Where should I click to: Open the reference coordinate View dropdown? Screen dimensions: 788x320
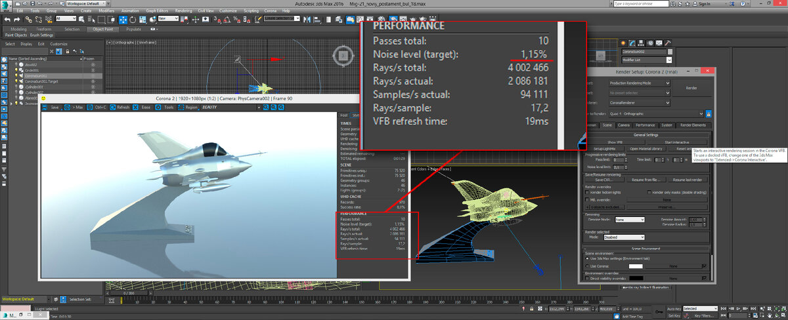[x=168, y=18]
